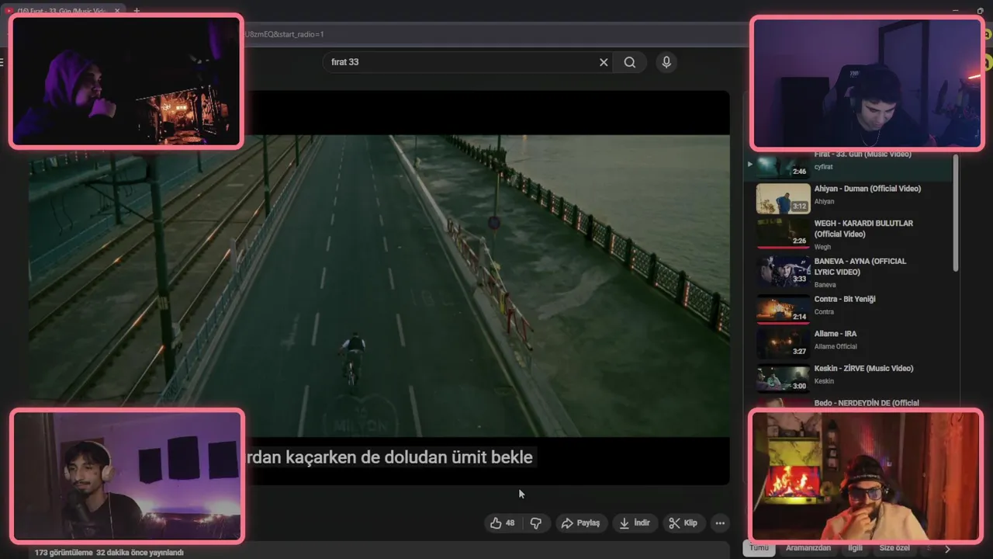Viewport: 993px width, 559px height.
Task: Open a new browser tab
Action: click(x=137, y=11)
